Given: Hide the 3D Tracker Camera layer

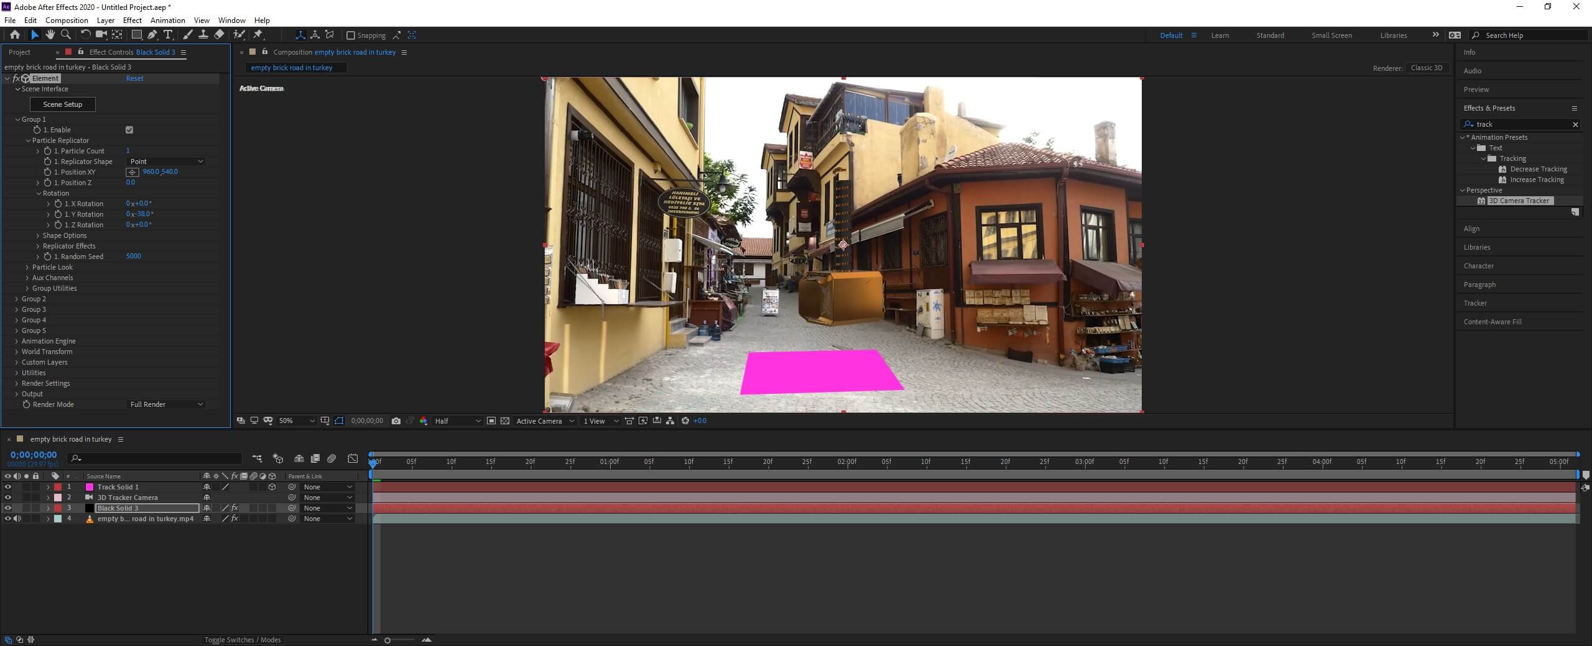Looking at the screenshot, I should (x=8, y=498).
